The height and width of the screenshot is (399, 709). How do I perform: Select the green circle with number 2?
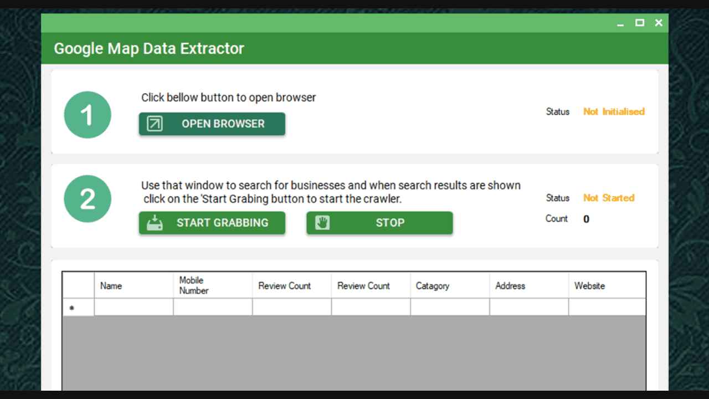87,198
